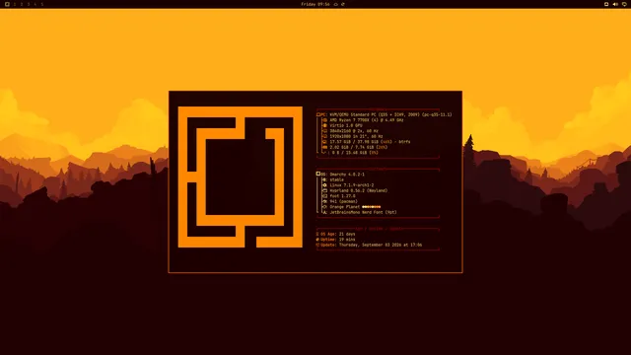Click the swap icon beside 0 B line

(x=324, y=153)
